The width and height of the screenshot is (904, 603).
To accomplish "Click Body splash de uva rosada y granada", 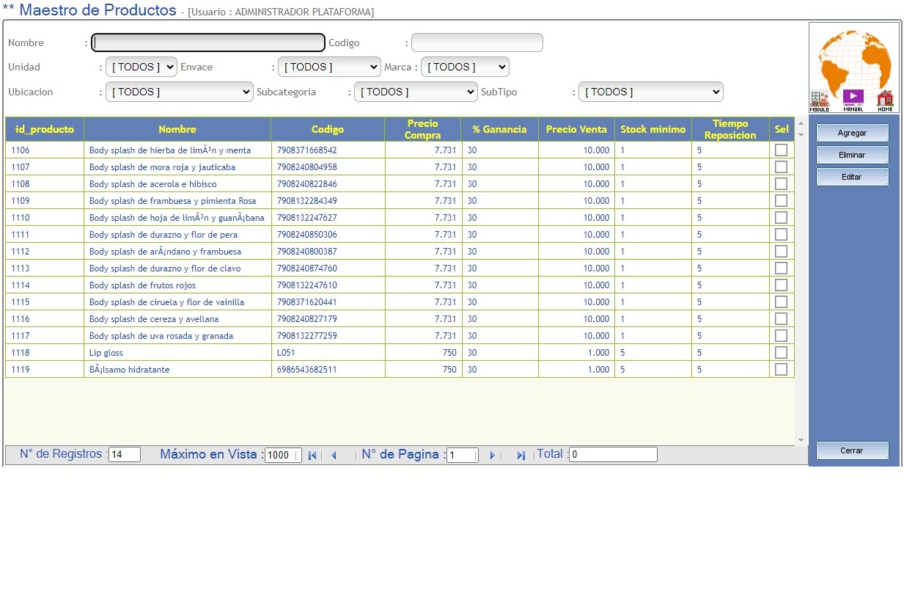I will 161,336.
